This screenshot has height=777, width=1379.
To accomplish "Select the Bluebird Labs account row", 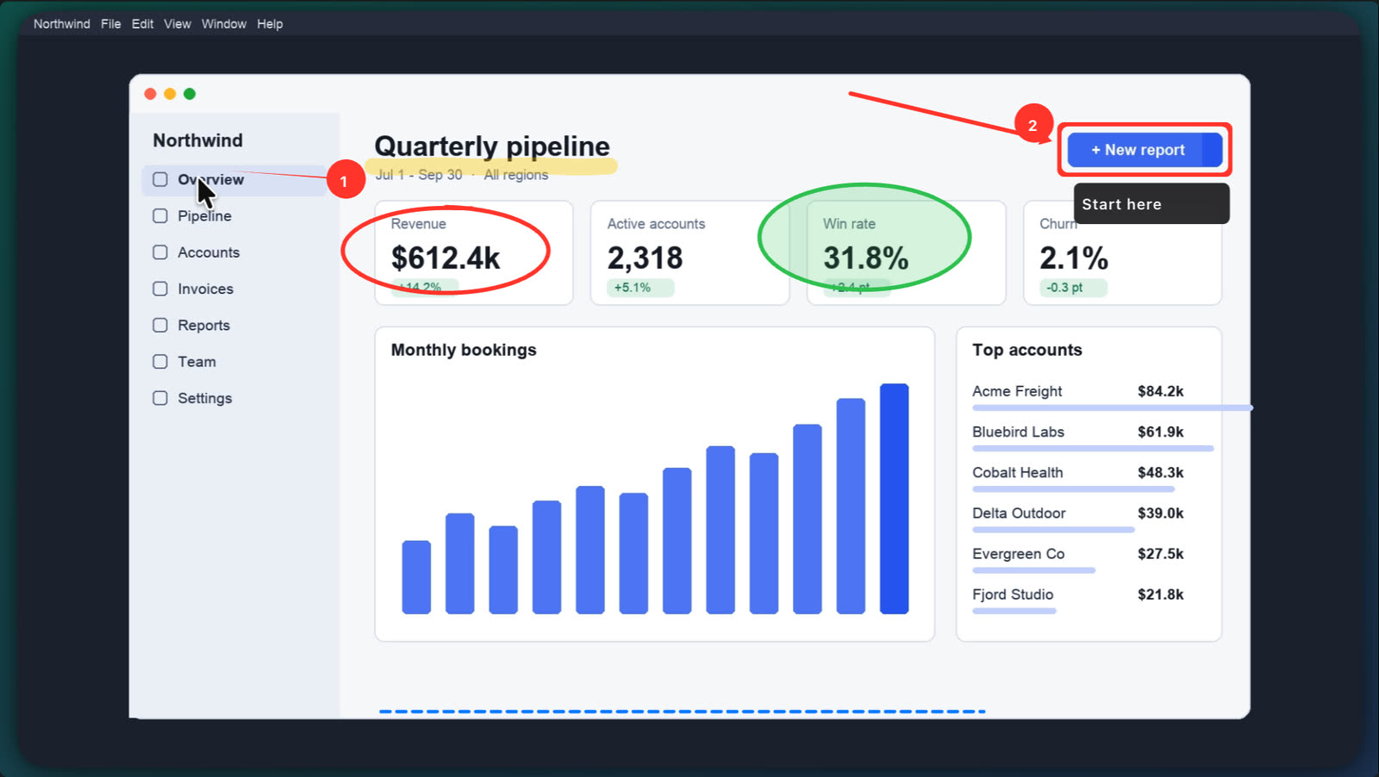I will [x=1089, y=437].
